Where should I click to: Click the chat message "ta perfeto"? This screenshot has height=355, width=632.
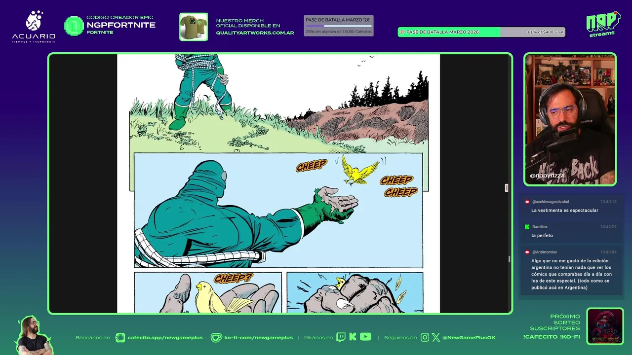[x=542, y=236]
